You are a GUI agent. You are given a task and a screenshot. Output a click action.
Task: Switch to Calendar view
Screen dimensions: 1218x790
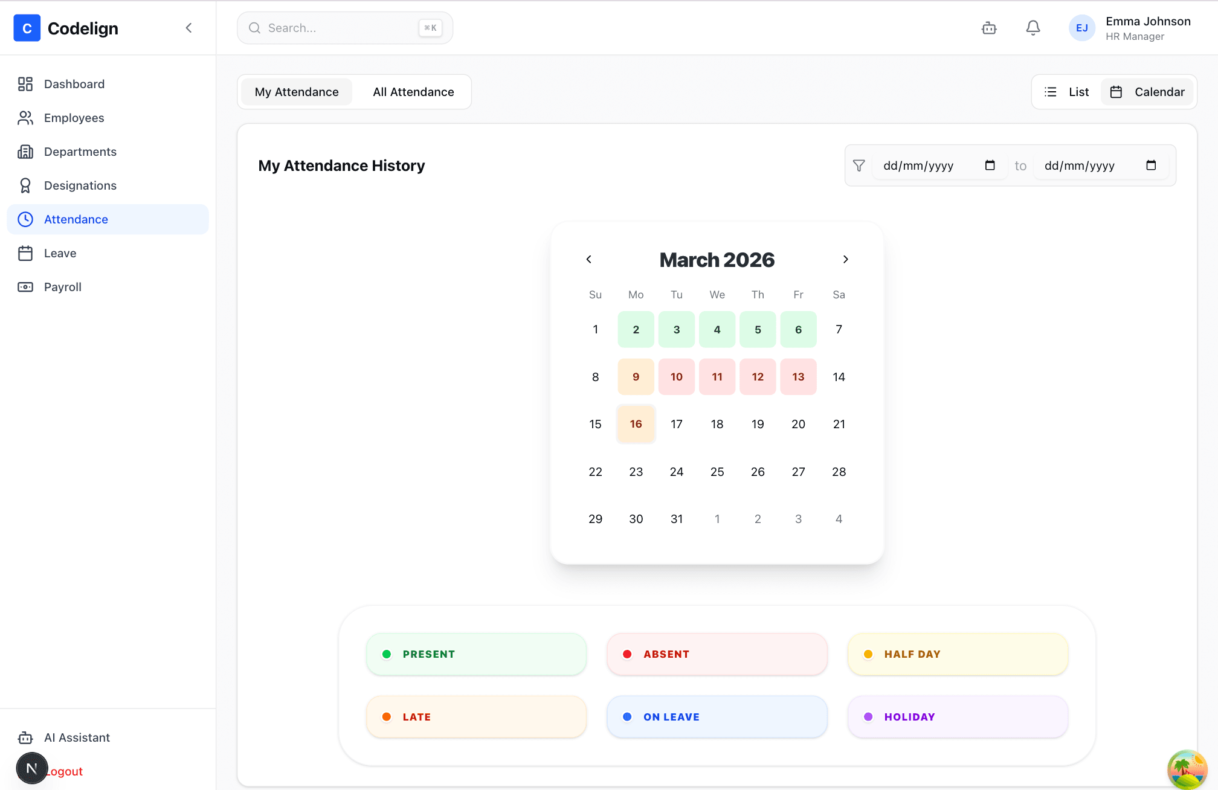click(x=1147, y=92)
